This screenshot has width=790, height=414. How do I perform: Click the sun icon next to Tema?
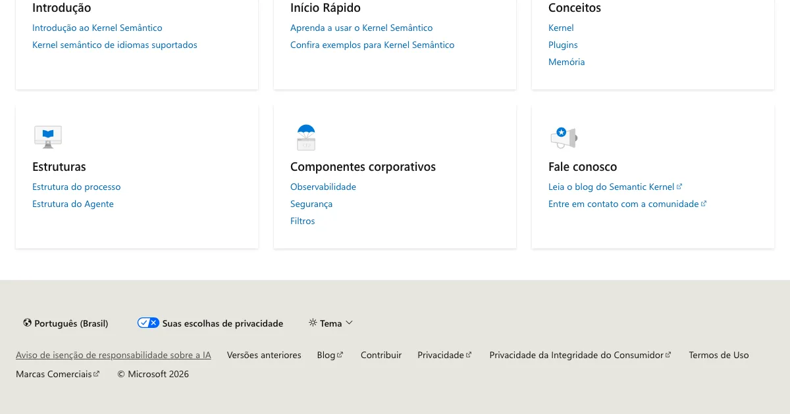click(x=313, y=323)
